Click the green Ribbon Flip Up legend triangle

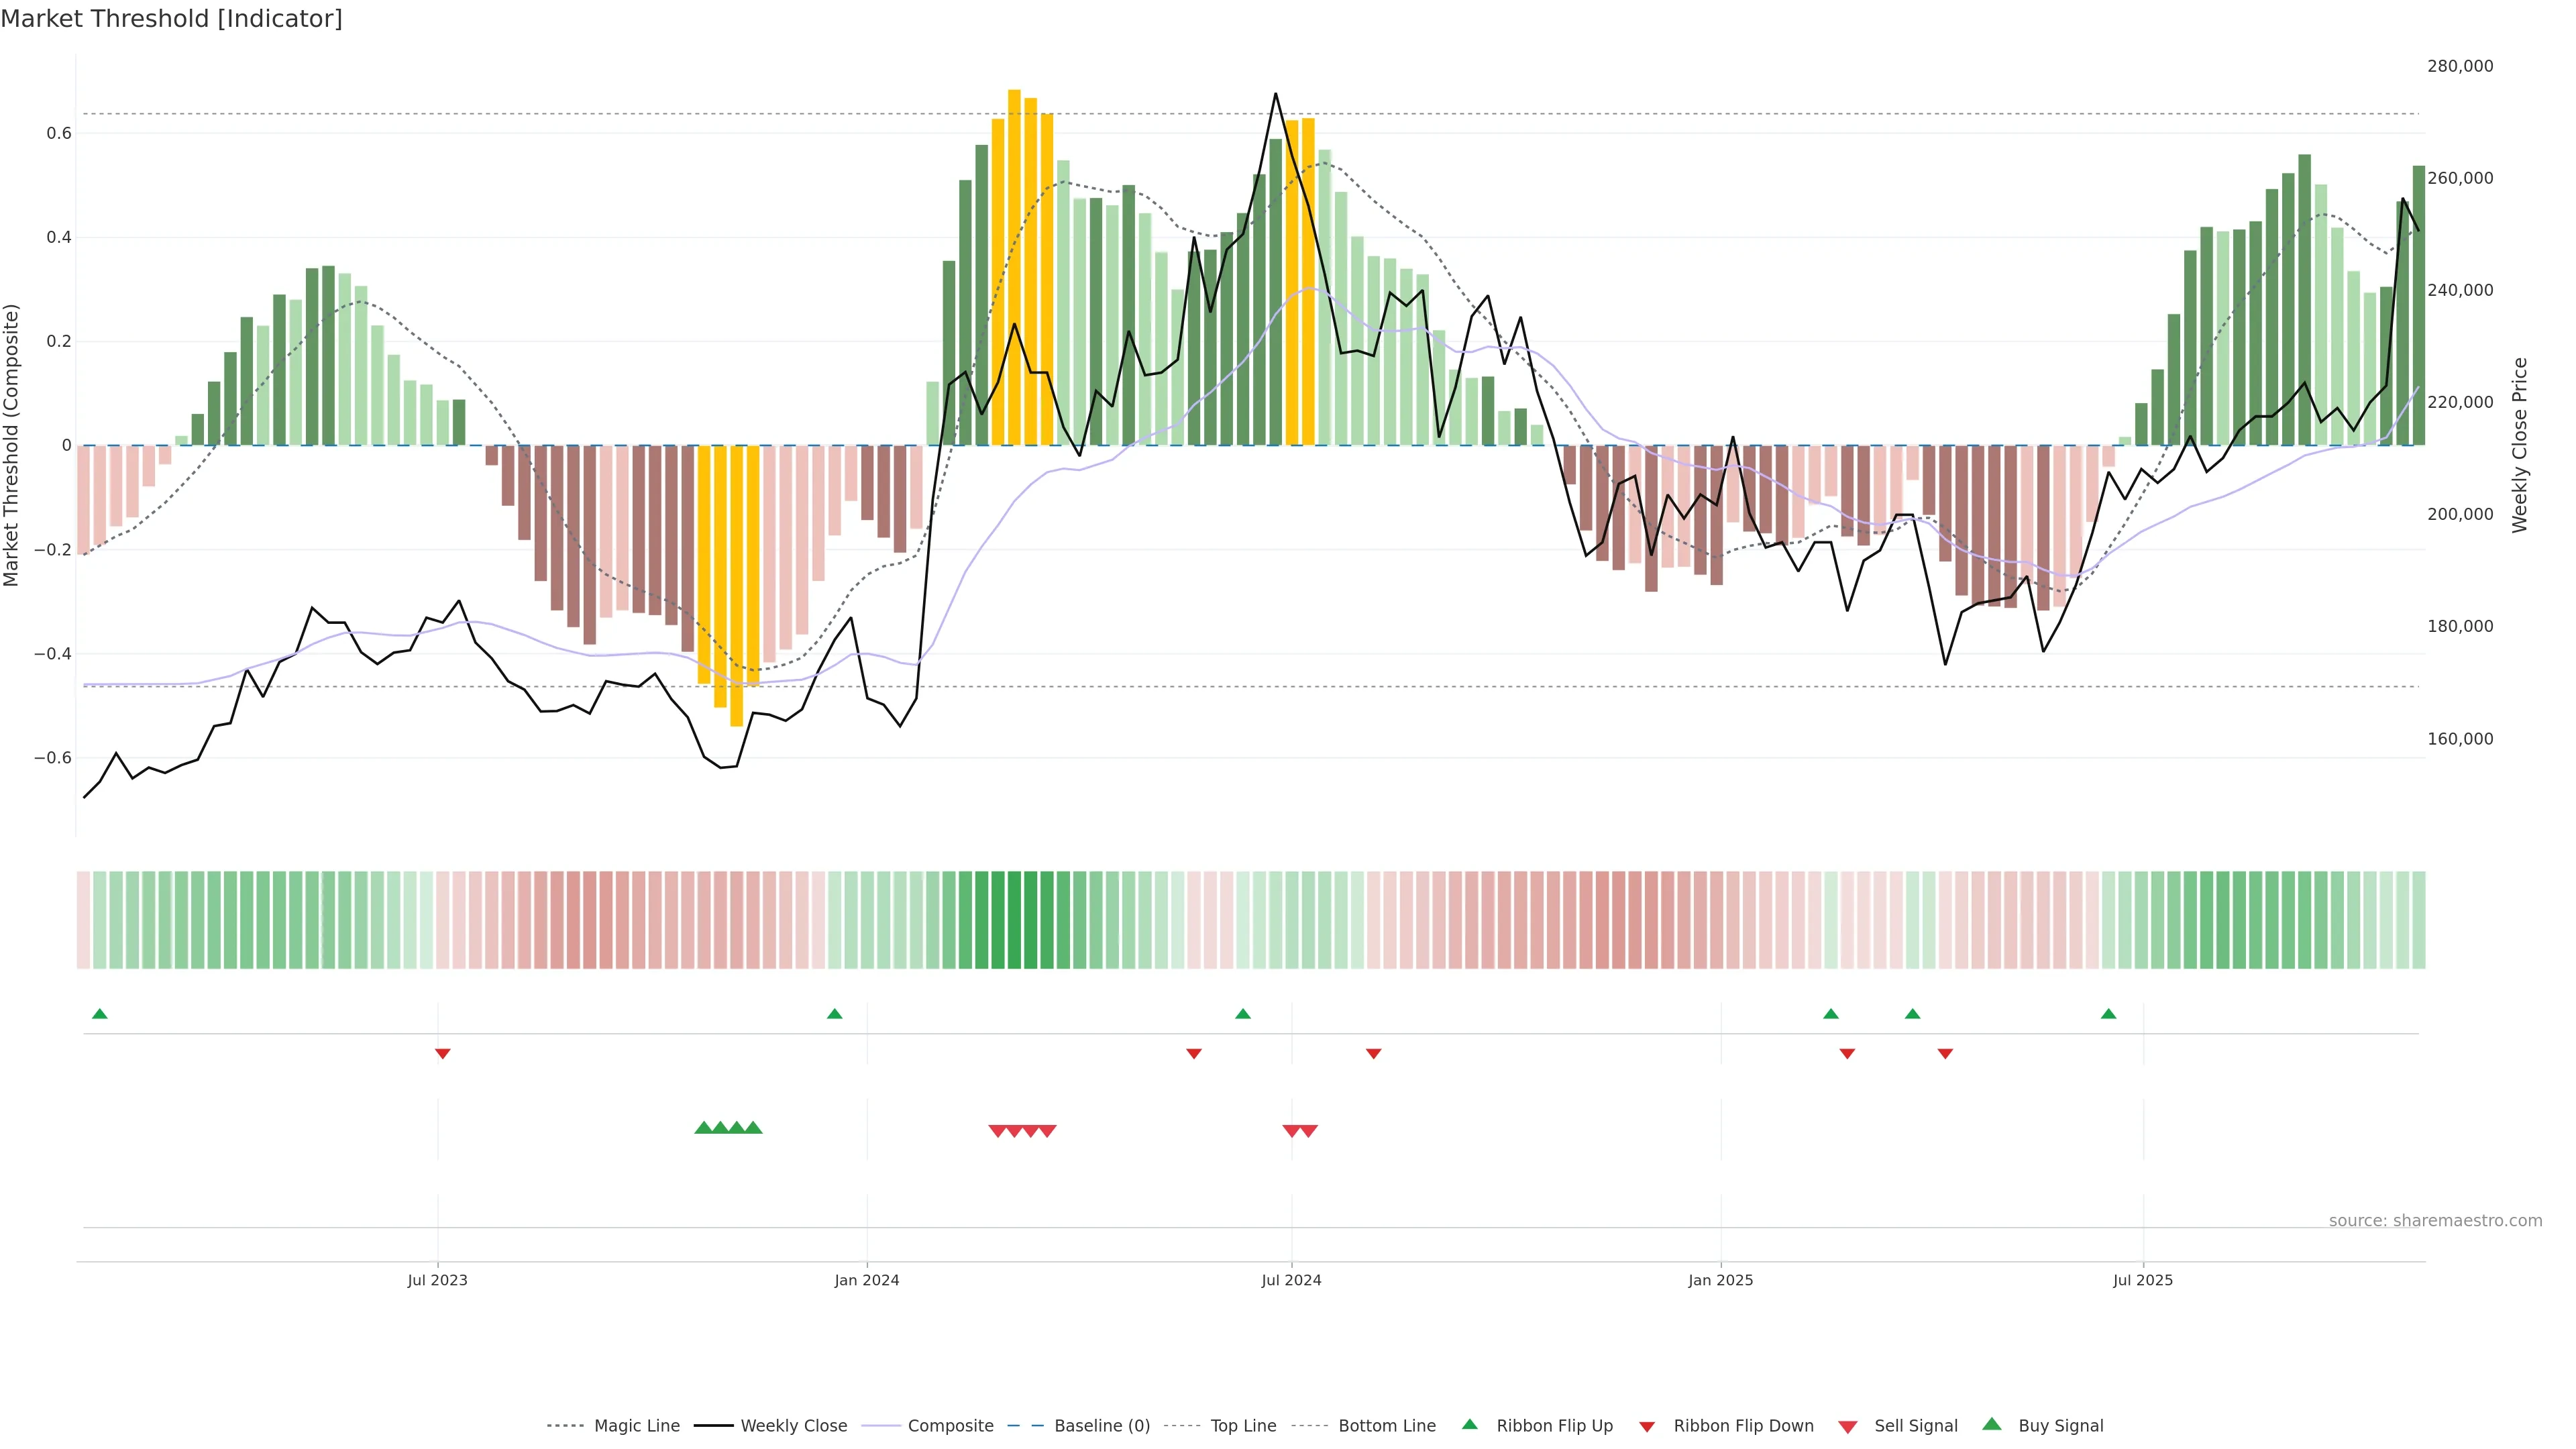[1469, 1424]
